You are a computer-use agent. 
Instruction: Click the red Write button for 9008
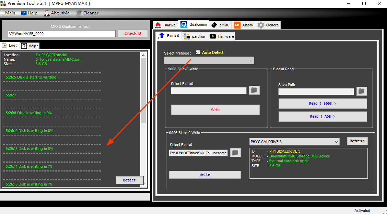pyautogui.click(x=215, y=110)
